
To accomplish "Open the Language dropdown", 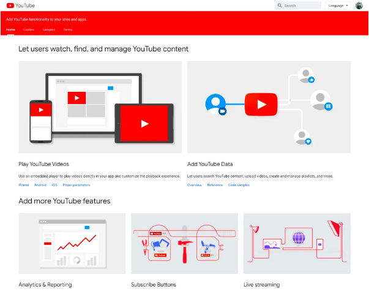I will pyautogui.click(x=338, y=6).
